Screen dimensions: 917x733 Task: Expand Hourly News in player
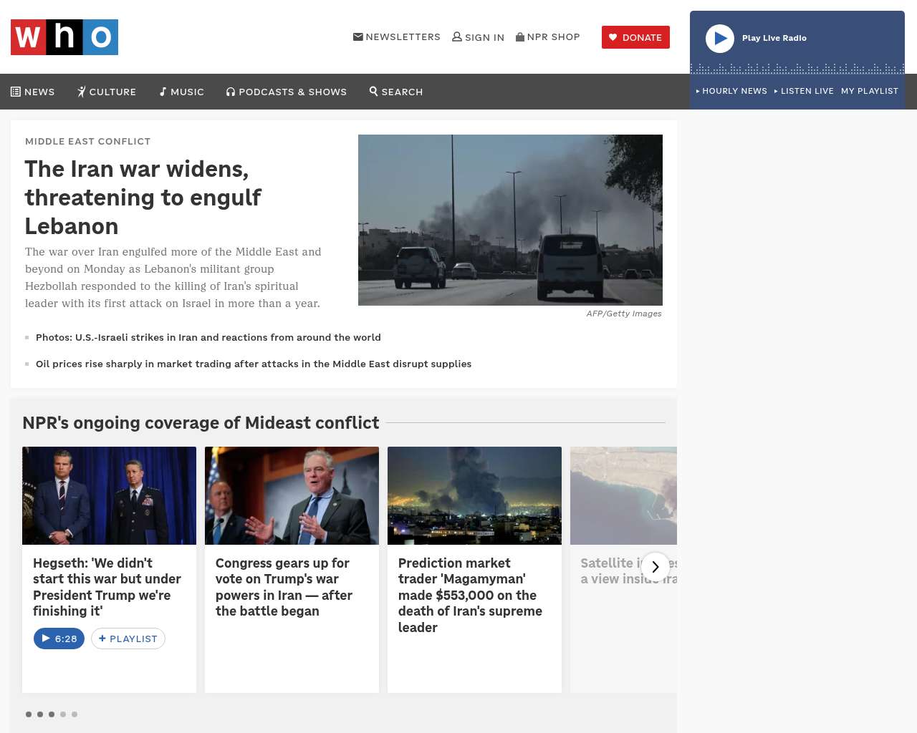[731, 91]
